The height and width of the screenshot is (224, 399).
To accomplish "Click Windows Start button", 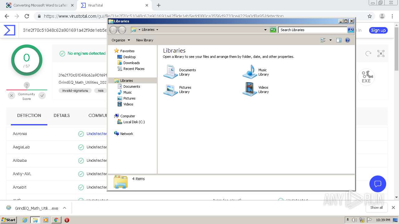I will (8, 220).
